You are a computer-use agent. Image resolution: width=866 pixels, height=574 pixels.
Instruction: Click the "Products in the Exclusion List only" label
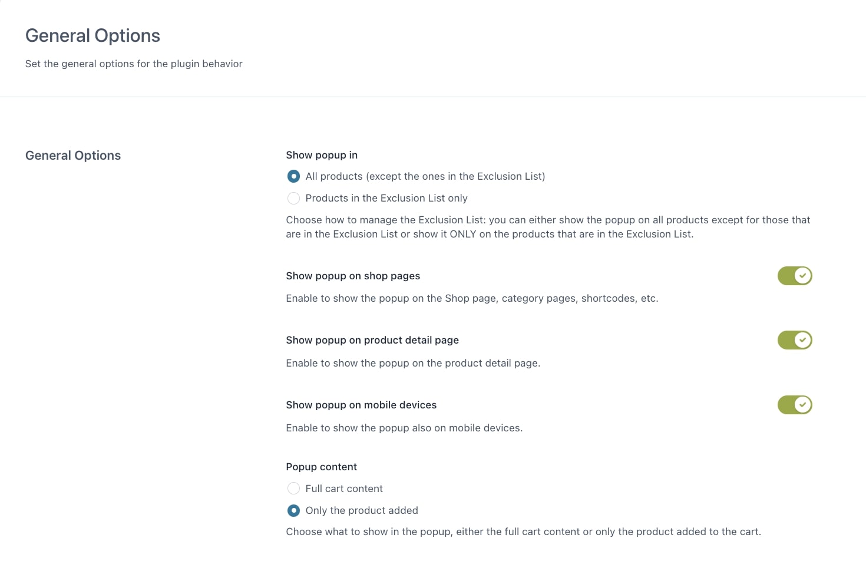tap(386, 198)
